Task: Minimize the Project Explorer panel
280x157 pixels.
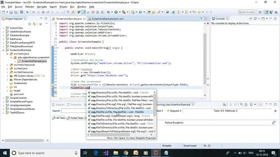Action: click(x=41, y=18)
